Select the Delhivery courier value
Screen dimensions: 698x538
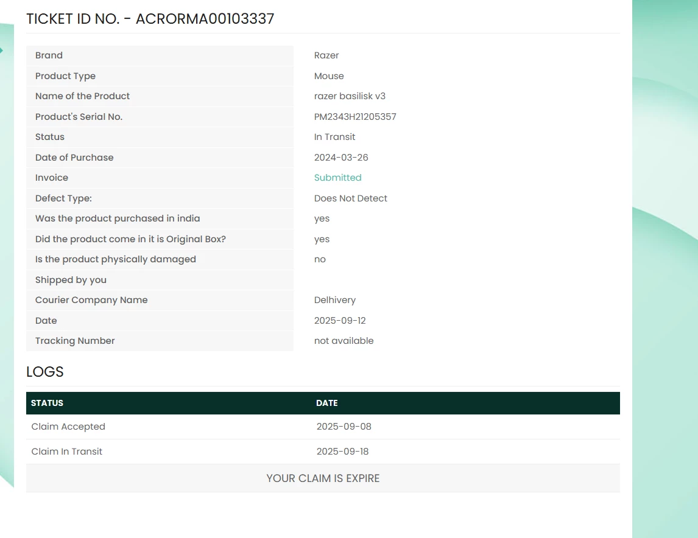335,300
